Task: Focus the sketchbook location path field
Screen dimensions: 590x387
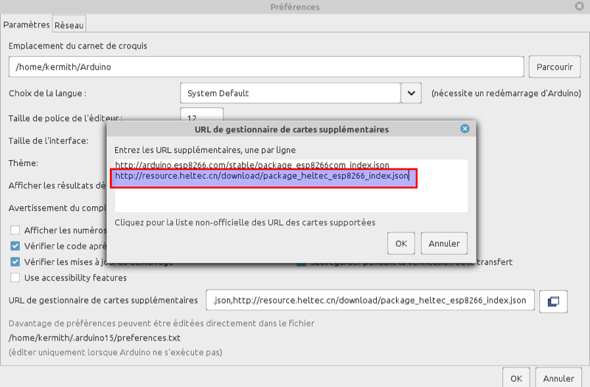Action: [266, 66]
